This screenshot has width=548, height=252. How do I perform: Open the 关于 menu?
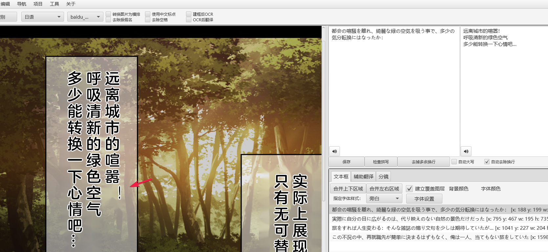click(x=71, y=4)
